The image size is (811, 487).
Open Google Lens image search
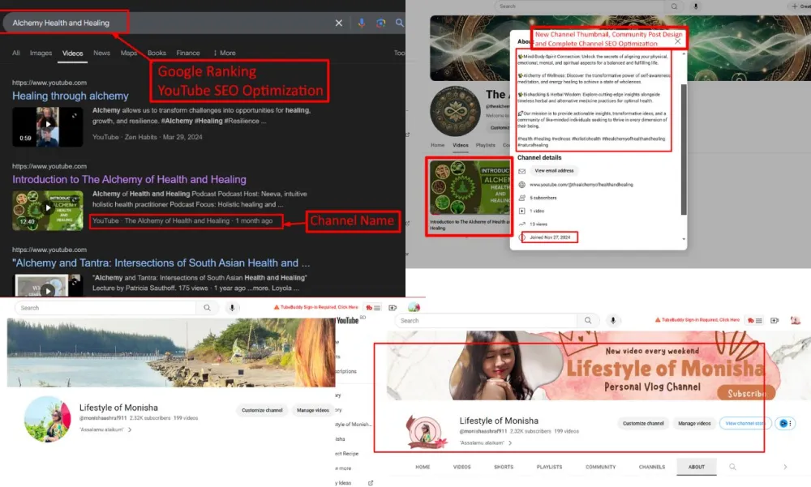(380, 23)
